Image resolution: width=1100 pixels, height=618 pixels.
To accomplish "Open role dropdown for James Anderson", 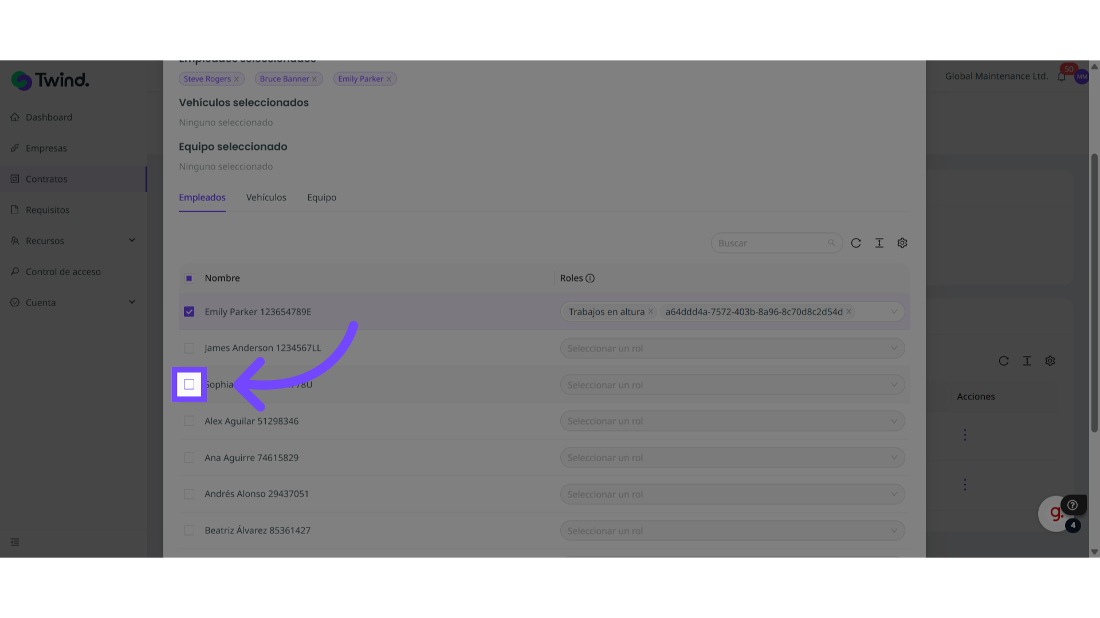I will point(732,348).
